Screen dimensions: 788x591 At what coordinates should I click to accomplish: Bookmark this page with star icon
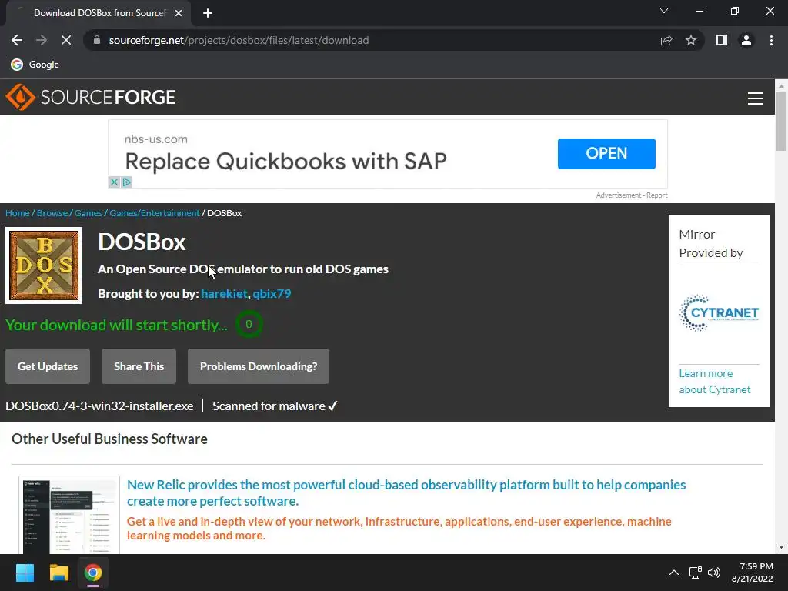point(690,40)
